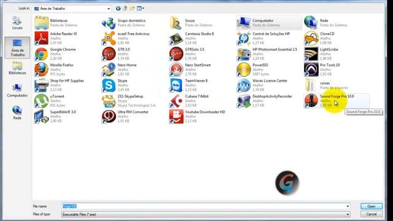
Task: Select the LightScribe shortcut
Action: tap(321, 54)
